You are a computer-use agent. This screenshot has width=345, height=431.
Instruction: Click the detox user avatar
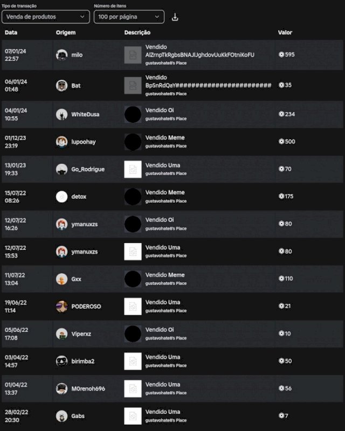tap(61, 197)
